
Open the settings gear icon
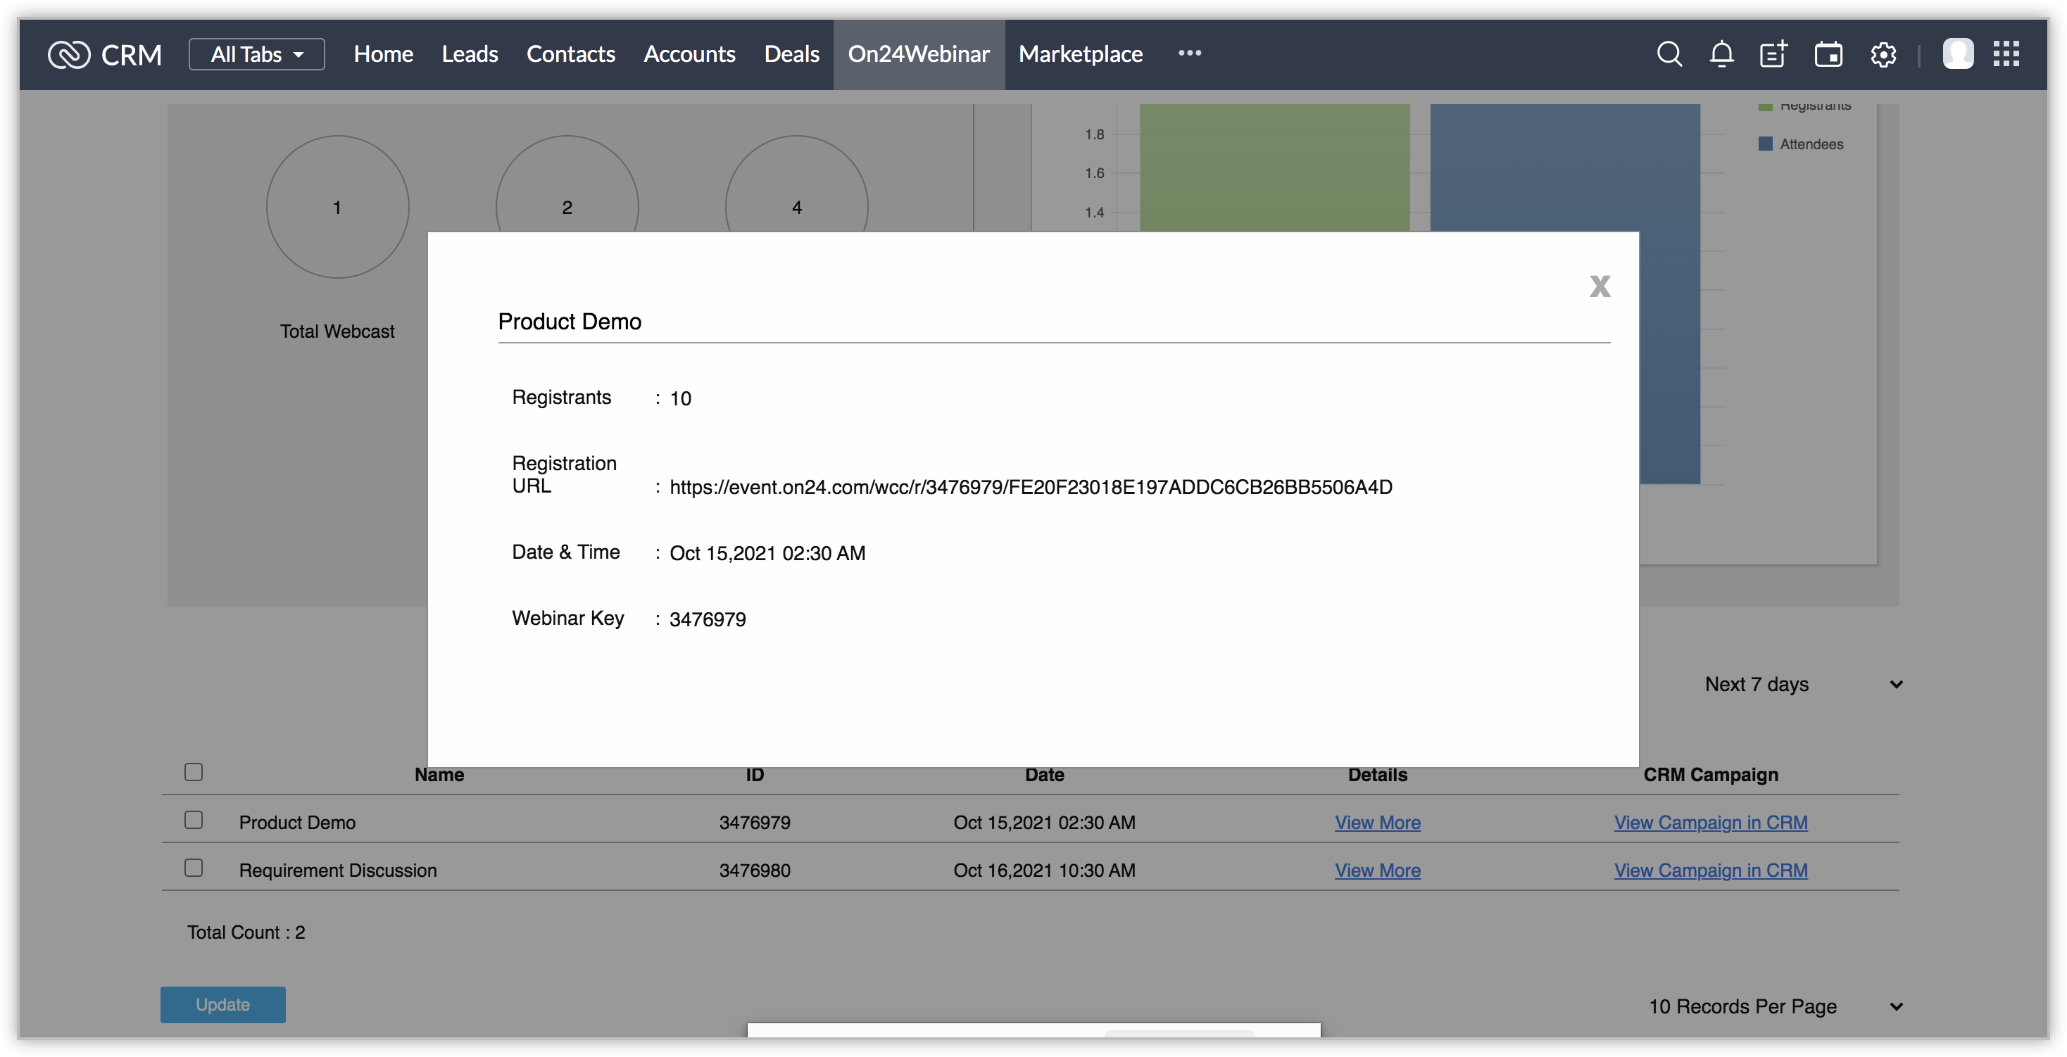tap(1883, 54)
